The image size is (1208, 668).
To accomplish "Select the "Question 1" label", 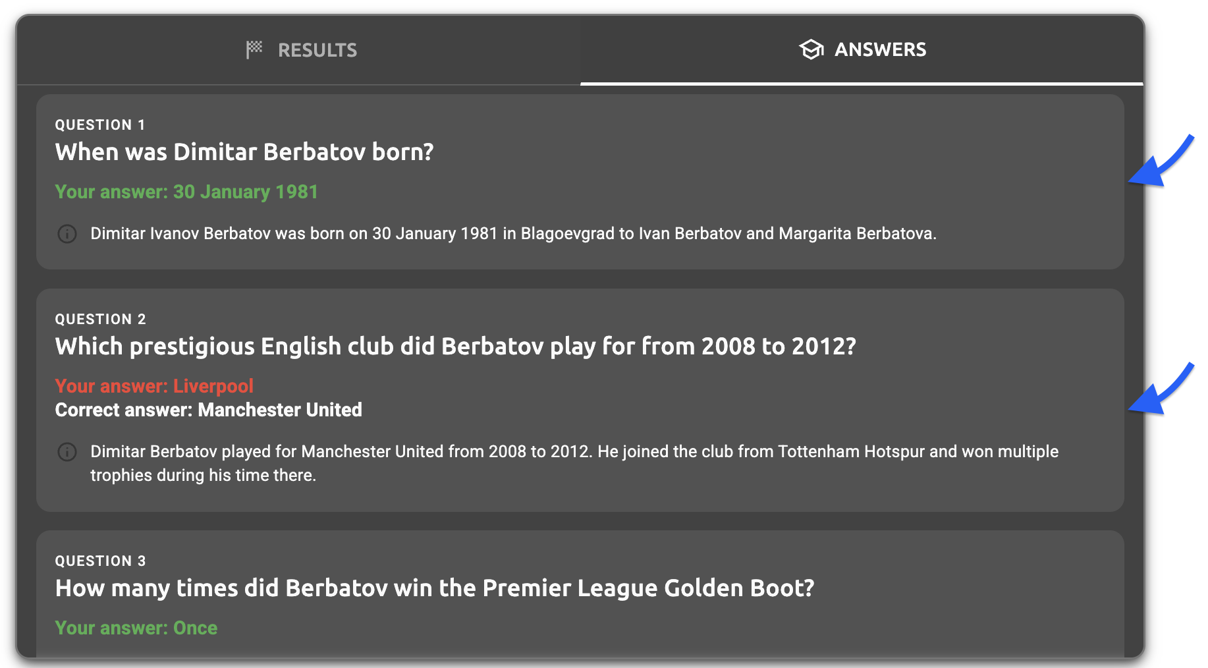I will (100, 125).
